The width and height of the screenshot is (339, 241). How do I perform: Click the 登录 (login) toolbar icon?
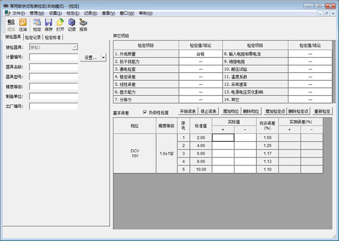(x=11, y=24)
